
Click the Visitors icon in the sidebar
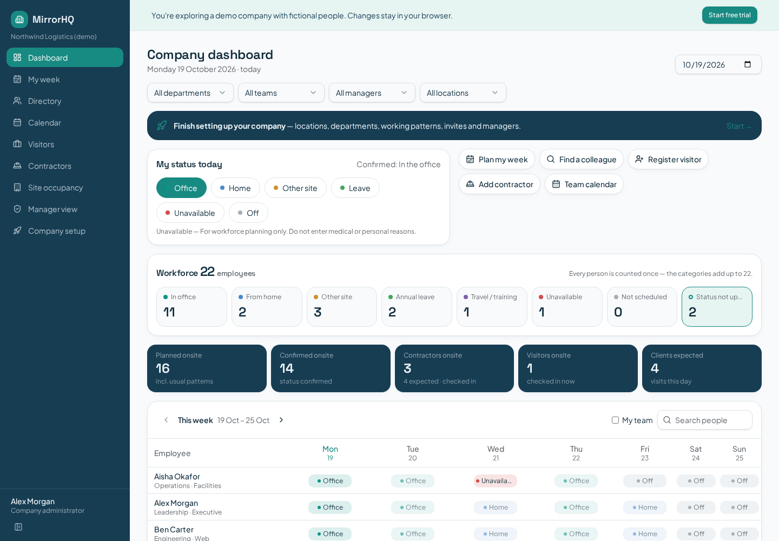click(x=17, y=144)
